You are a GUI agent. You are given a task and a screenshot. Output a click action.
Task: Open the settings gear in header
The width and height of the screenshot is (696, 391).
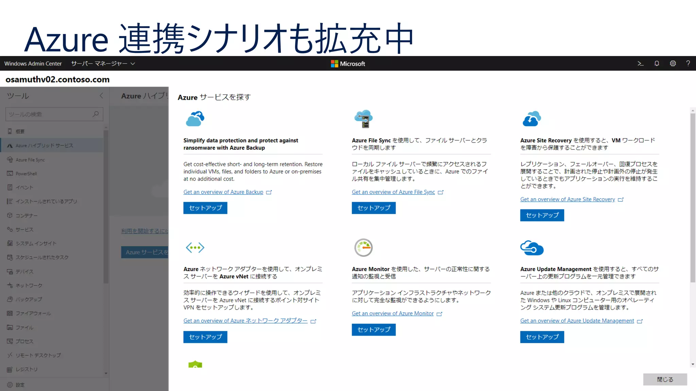(673, 63)
